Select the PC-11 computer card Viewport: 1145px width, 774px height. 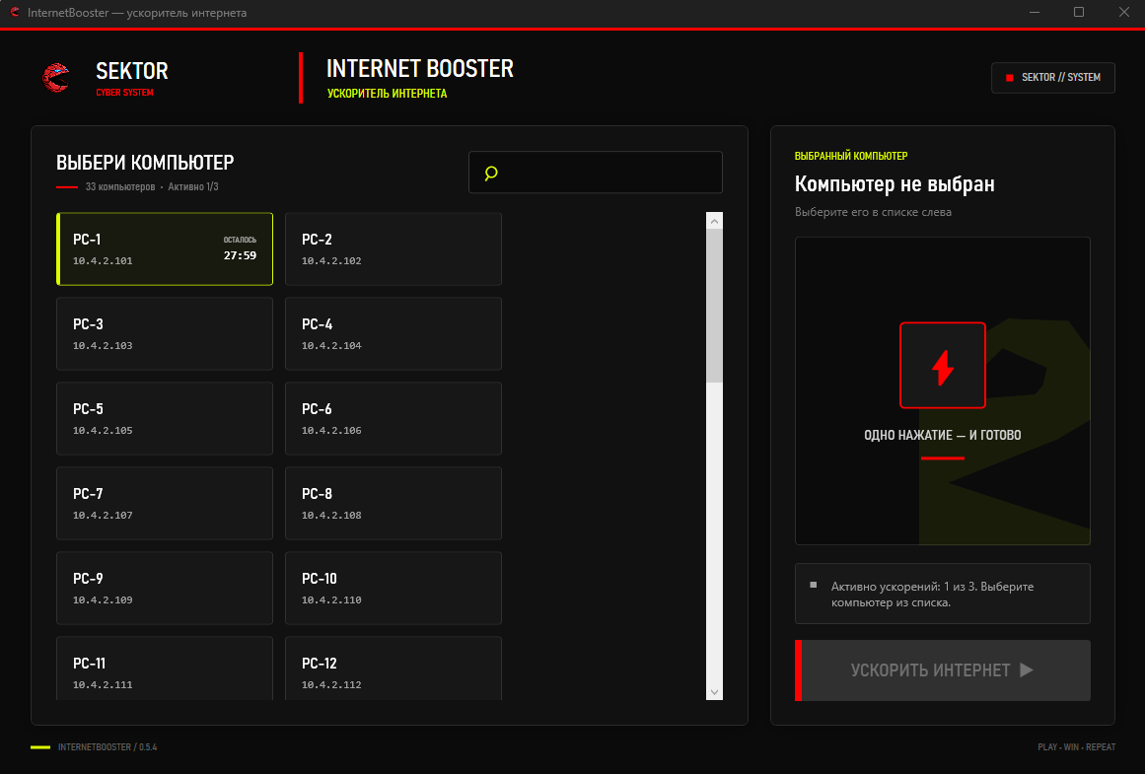point(165,668)
